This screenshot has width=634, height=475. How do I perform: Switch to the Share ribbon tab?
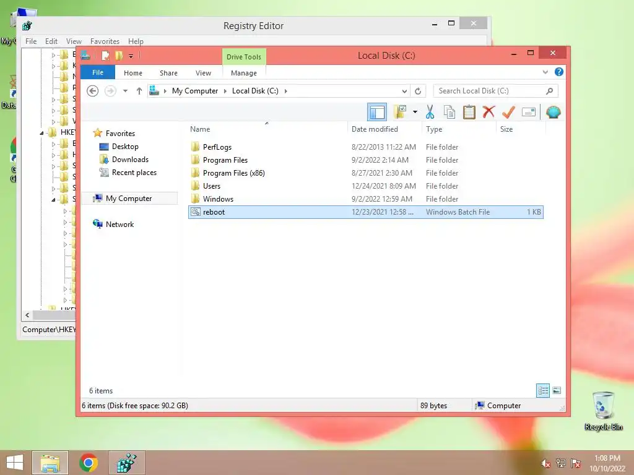168,73
